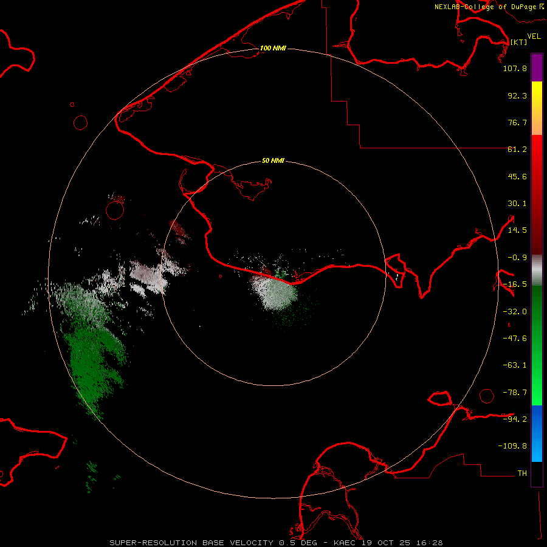This screenshot has width=547, height=547.
Task: Click the 50 NMI range ring label
Action: tap(273, 160)
